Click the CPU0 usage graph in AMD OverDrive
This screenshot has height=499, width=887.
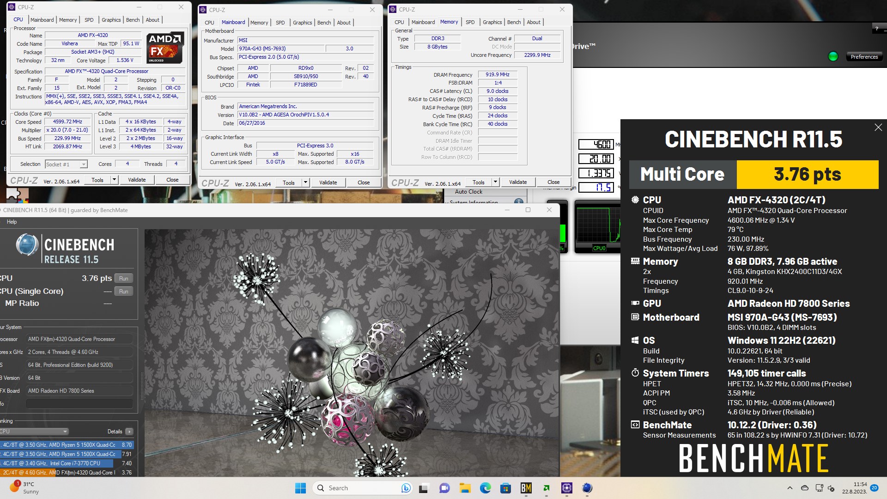point(599,226)
